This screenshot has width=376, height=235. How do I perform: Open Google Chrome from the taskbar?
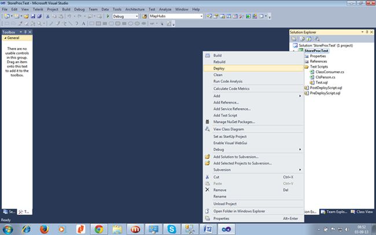(99, 229)
